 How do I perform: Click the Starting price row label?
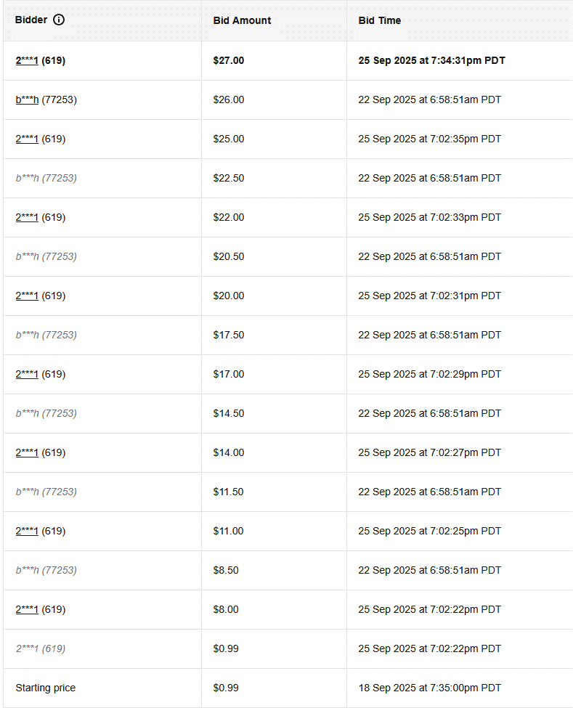(x=45, y=688)
